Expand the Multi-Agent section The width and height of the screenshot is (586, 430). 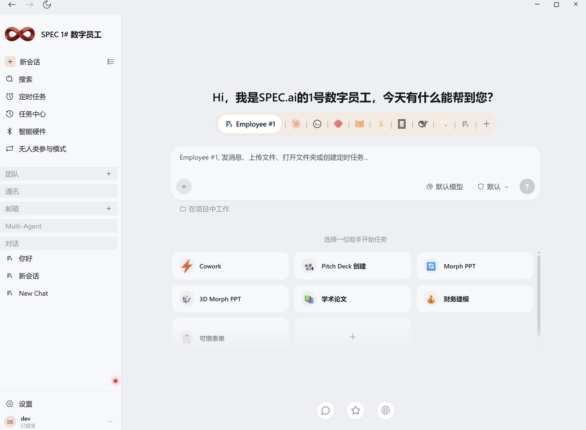59,226
